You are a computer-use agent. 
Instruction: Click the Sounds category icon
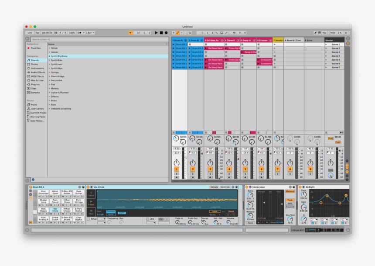coord(29,60)
